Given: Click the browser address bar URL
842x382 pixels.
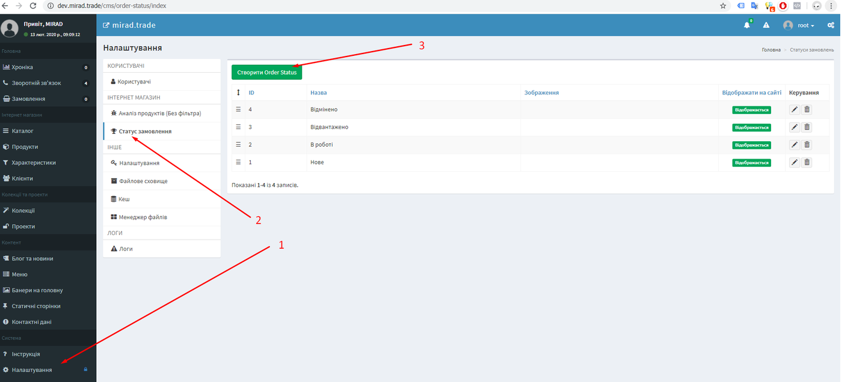Looking at the screenshot, I should pyautogui.click(x=112, y=5).
